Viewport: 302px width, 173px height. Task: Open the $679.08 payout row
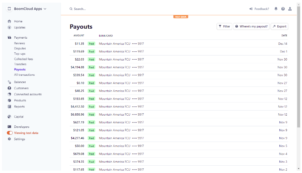[179, 154]
